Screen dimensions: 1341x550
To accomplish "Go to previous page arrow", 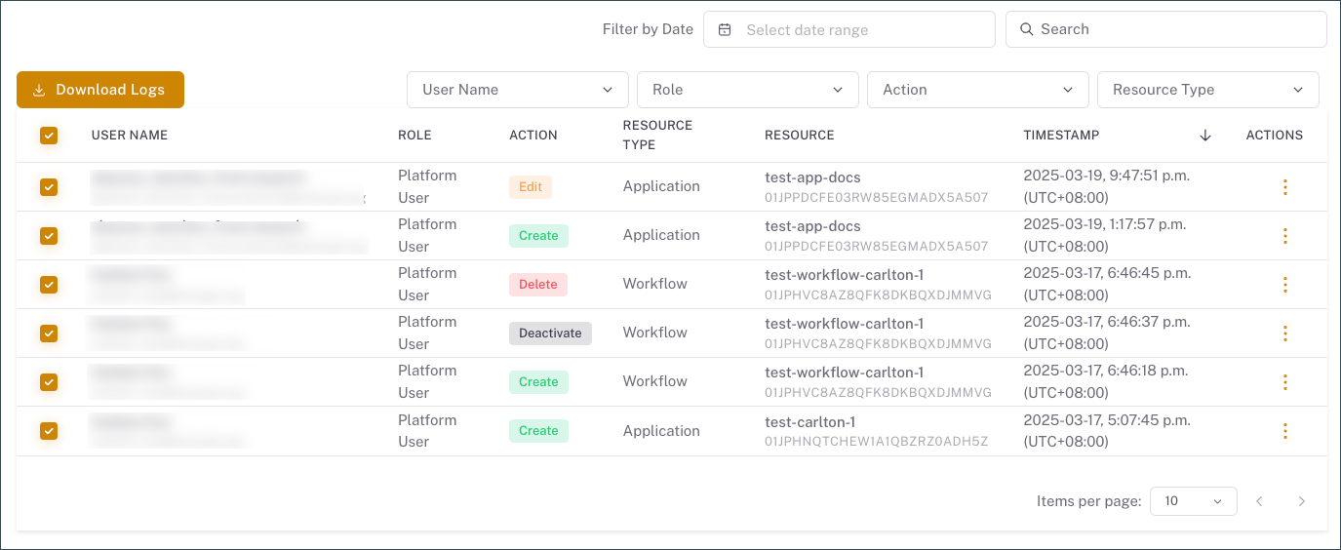I will tap(1259, 501).
